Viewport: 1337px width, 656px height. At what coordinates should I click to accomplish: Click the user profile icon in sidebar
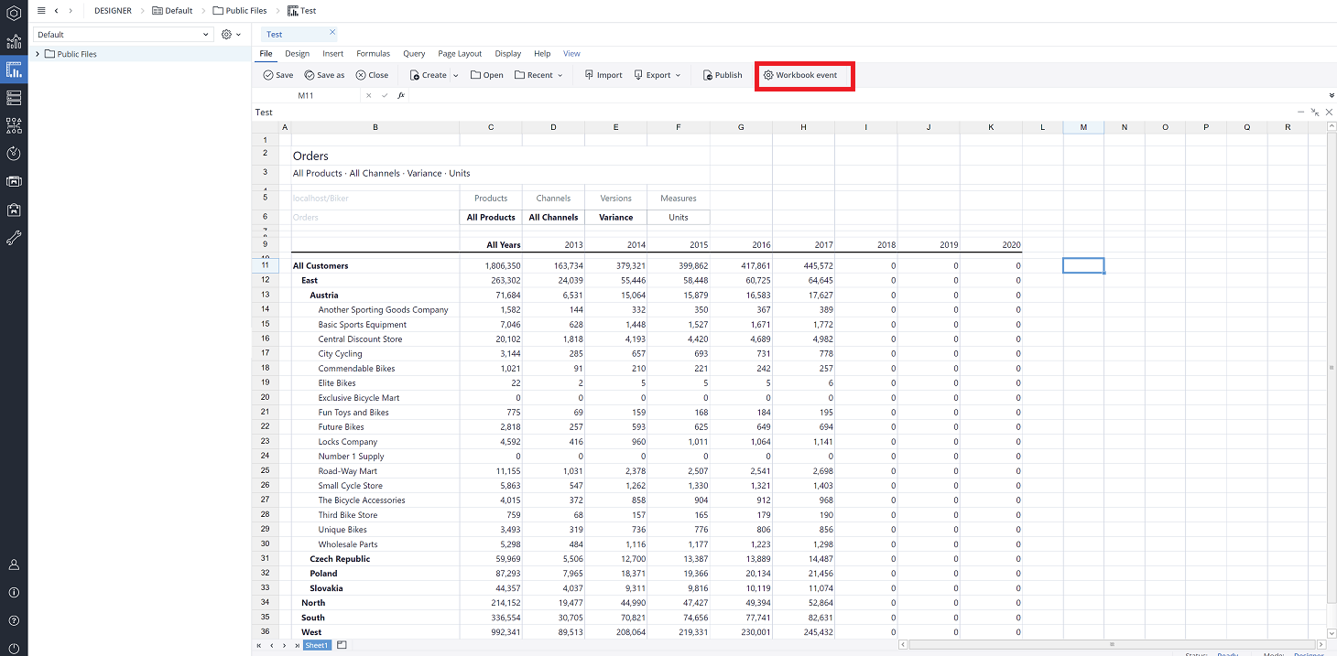14,565
